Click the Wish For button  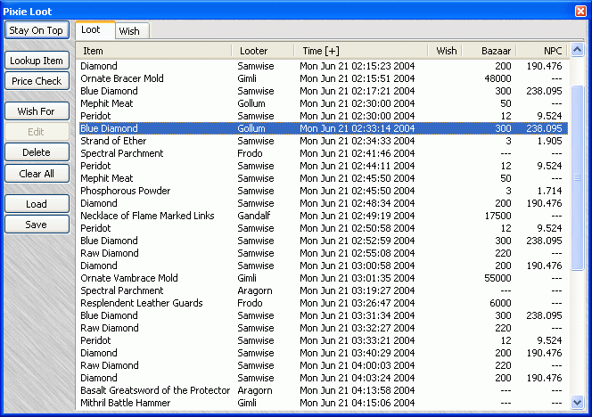(37, 111)
